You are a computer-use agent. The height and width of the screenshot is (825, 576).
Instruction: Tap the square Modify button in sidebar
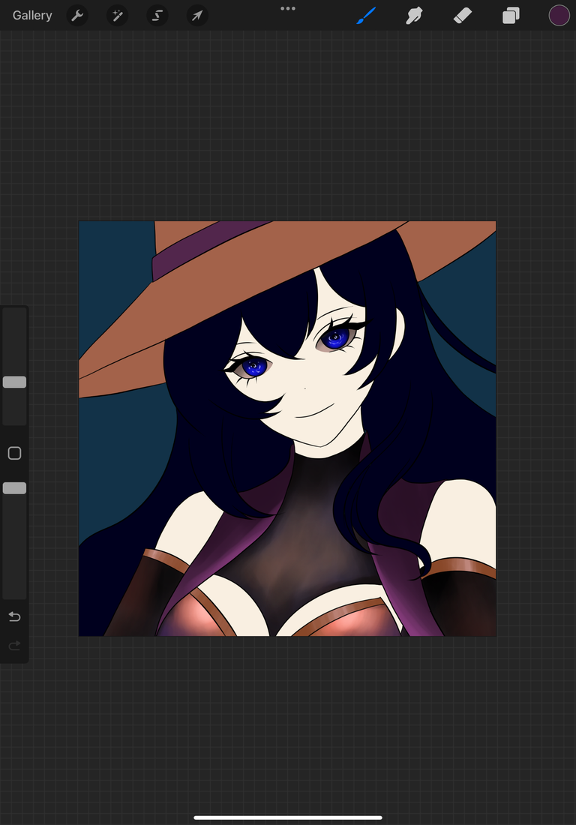(14, 453)
